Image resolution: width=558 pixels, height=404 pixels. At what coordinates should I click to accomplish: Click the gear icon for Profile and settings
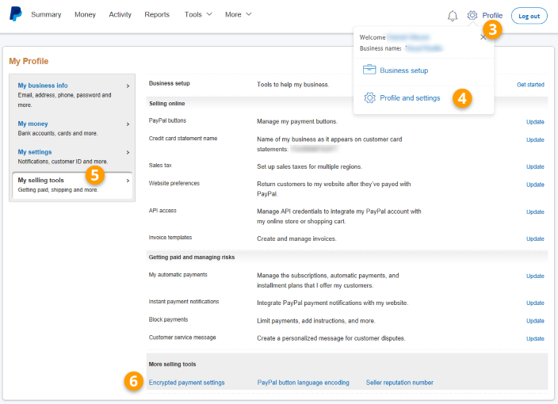[369, 97]
